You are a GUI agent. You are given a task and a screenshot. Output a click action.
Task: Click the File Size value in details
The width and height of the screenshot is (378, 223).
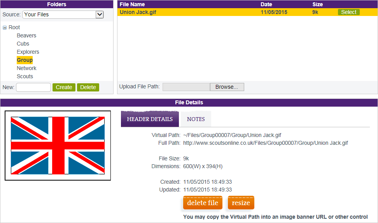(186, 158)
